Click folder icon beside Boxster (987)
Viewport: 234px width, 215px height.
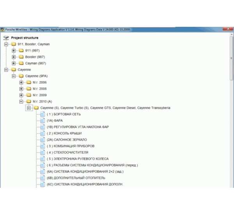(x=21, y=57)
